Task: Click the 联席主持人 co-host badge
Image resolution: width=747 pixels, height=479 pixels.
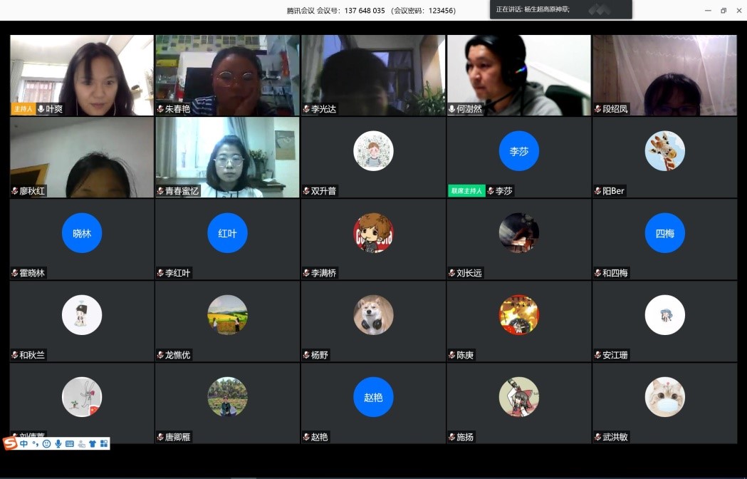Action: [x=466, y=191]
